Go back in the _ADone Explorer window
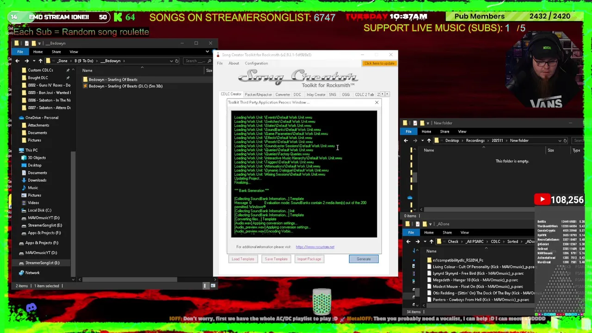 (x=408, y=241)
